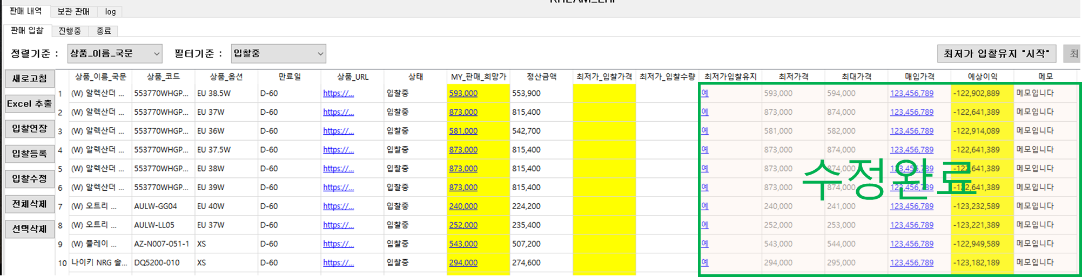Start 최저가 입찰유지 with the "시작" button
Image resolution: width=1082 pixels, height=277 pixels.
click(x=997, y=53)
